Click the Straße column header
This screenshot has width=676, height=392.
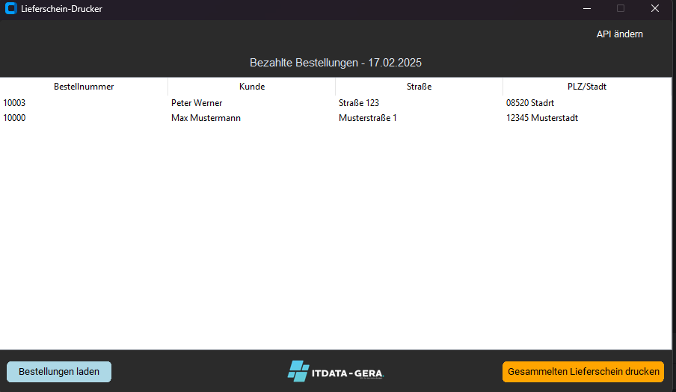(x=419, y=87)
